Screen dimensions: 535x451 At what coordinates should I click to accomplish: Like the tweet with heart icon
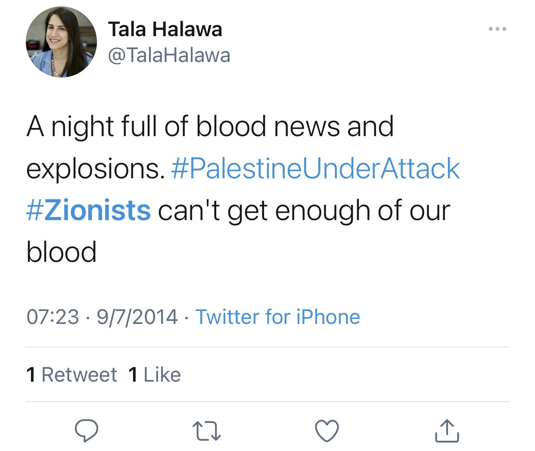tap(327, 431)
